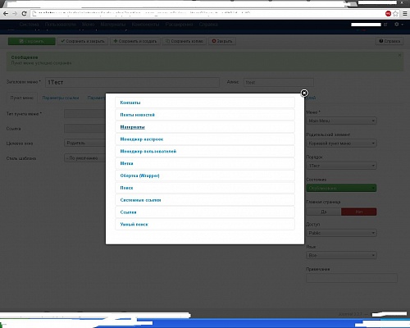Open the Public access dropdown
410x328 pixels.
click(341, 233)
